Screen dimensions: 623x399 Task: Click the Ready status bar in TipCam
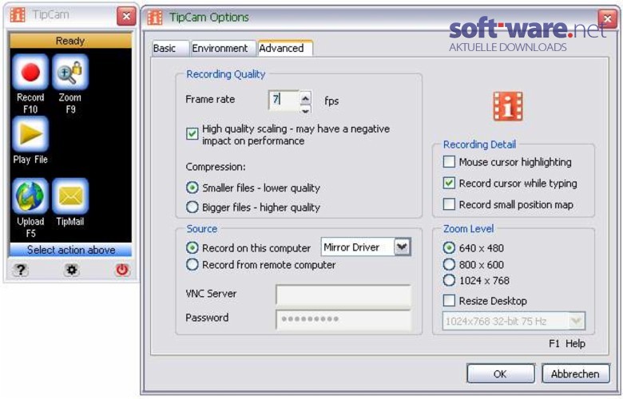click(70, 41)
